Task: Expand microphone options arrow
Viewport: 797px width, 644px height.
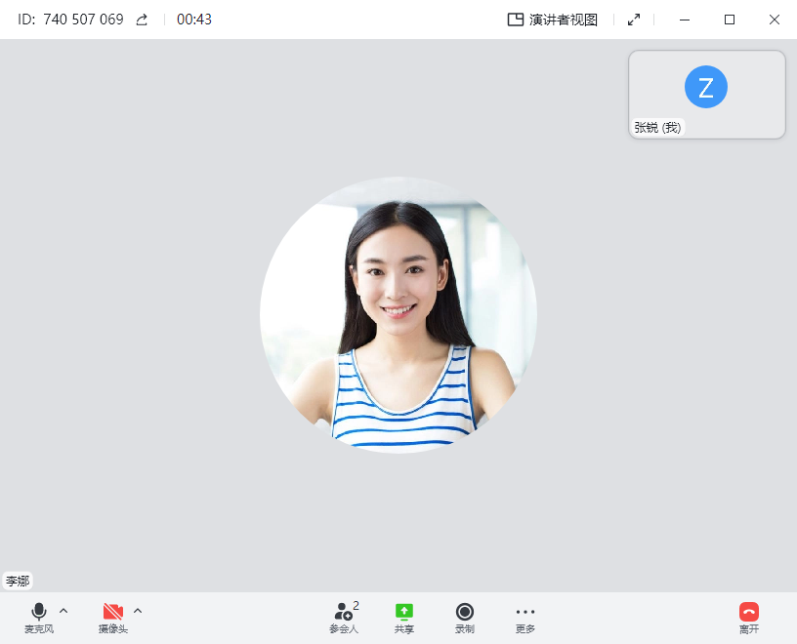Action: pyautogui.click(x=63, y=611)
